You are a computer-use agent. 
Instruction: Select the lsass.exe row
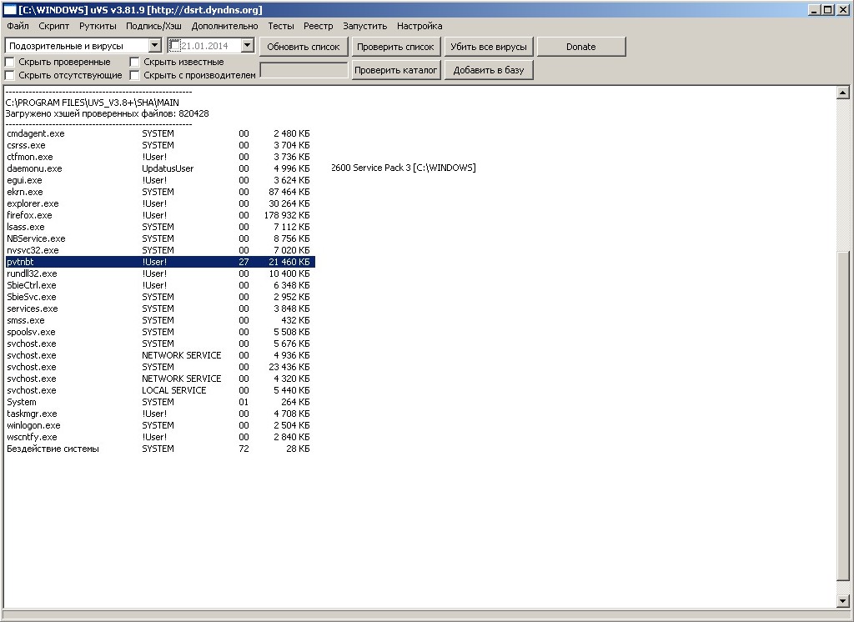click(159, 227)
